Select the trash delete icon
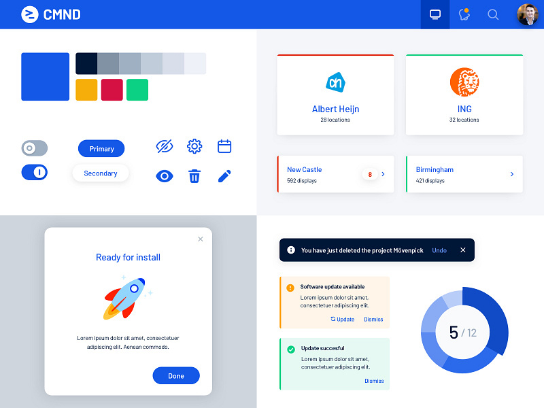Screen dimensions: 544x408 (x=194, y=175)
